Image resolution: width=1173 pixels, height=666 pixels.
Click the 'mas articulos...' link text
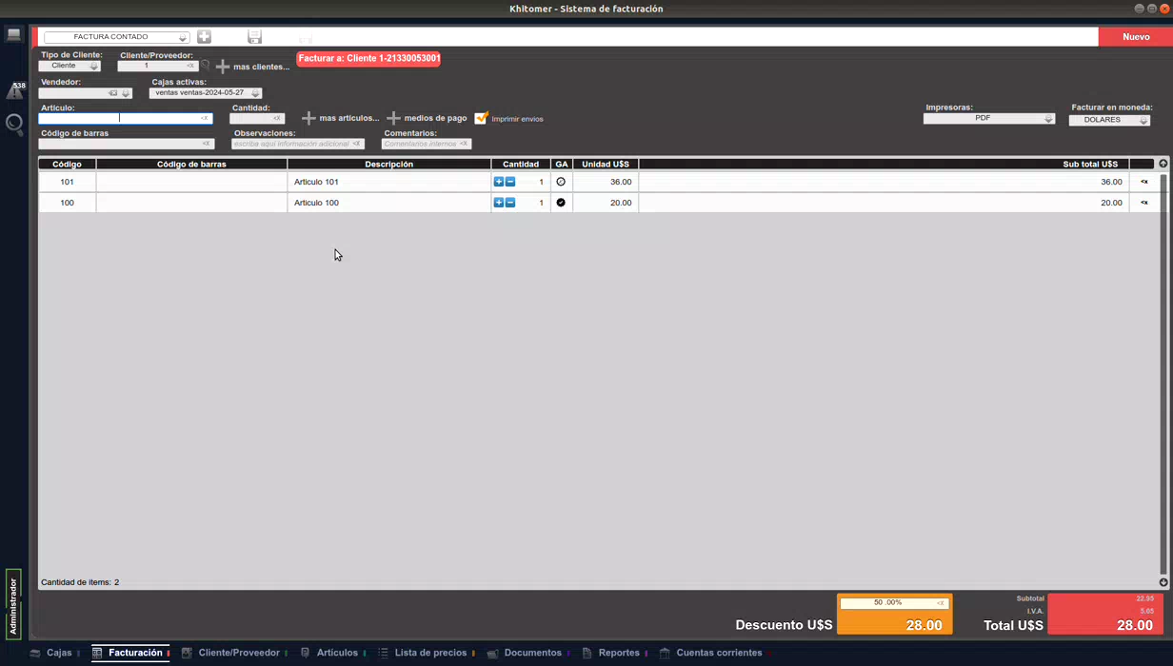tap(349, 118)
